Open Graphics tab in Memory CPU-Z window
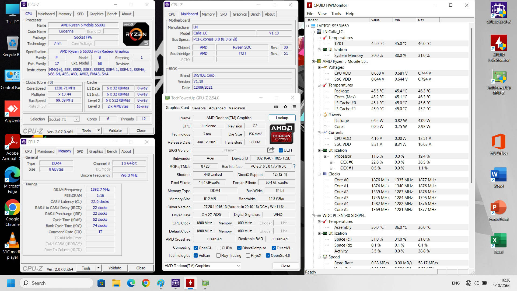517x291 pixels. (96, 151)
